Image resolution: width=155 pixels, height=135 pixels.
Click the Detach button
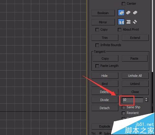pos(105,108)
